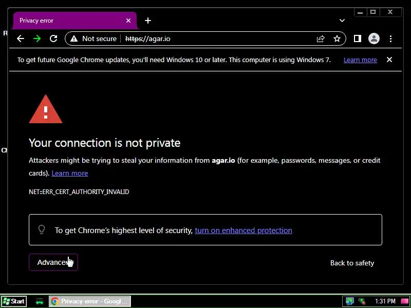Image resolution: width=411 pixels, height=308 pixels.
Task: Click Your connection is not private heading
Action: click(105, 143)
